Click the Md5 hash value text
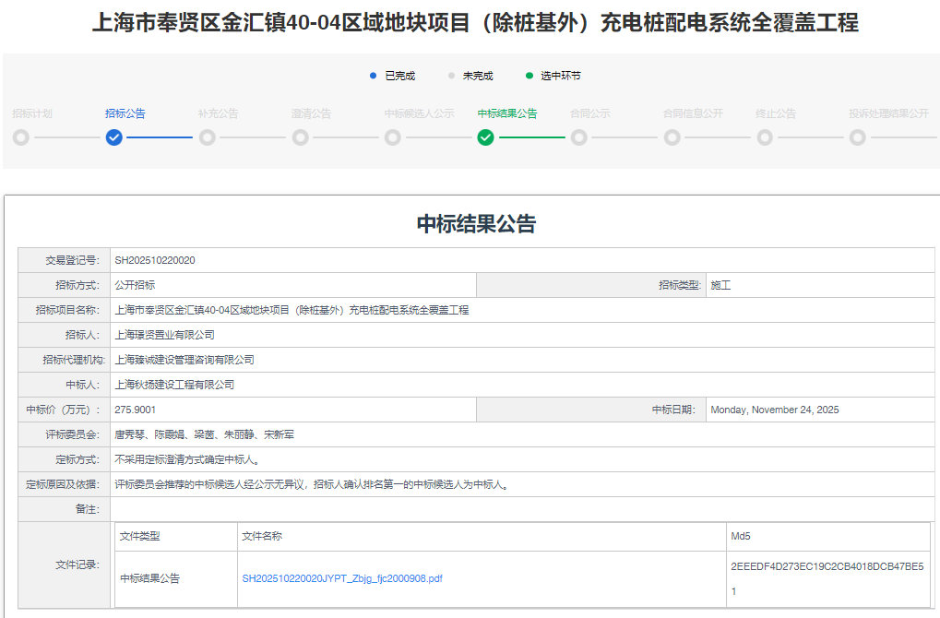 coord(826,566)
